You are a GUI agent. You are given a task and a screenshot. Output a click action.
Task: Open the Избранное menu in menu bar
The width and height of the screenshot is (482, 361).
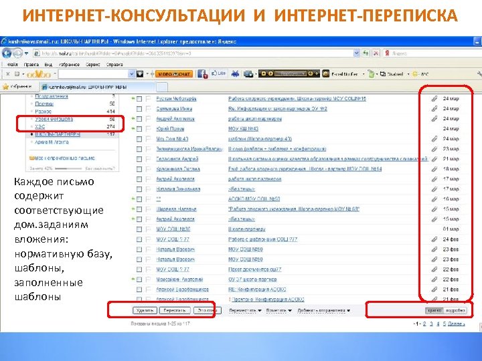(x=69, y=64)
